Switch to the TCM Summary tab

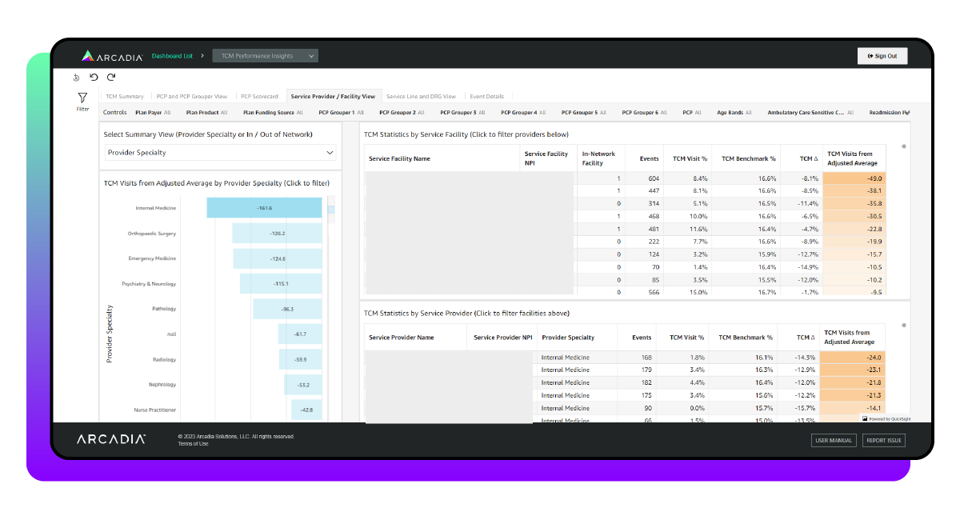(124, 95)
